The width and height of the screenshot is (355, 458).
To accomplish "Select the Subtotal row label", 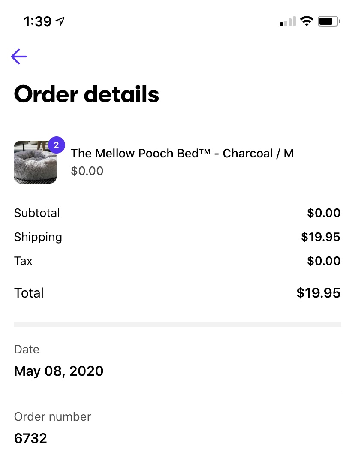I will pyautogui.click(x=37, y=213).
